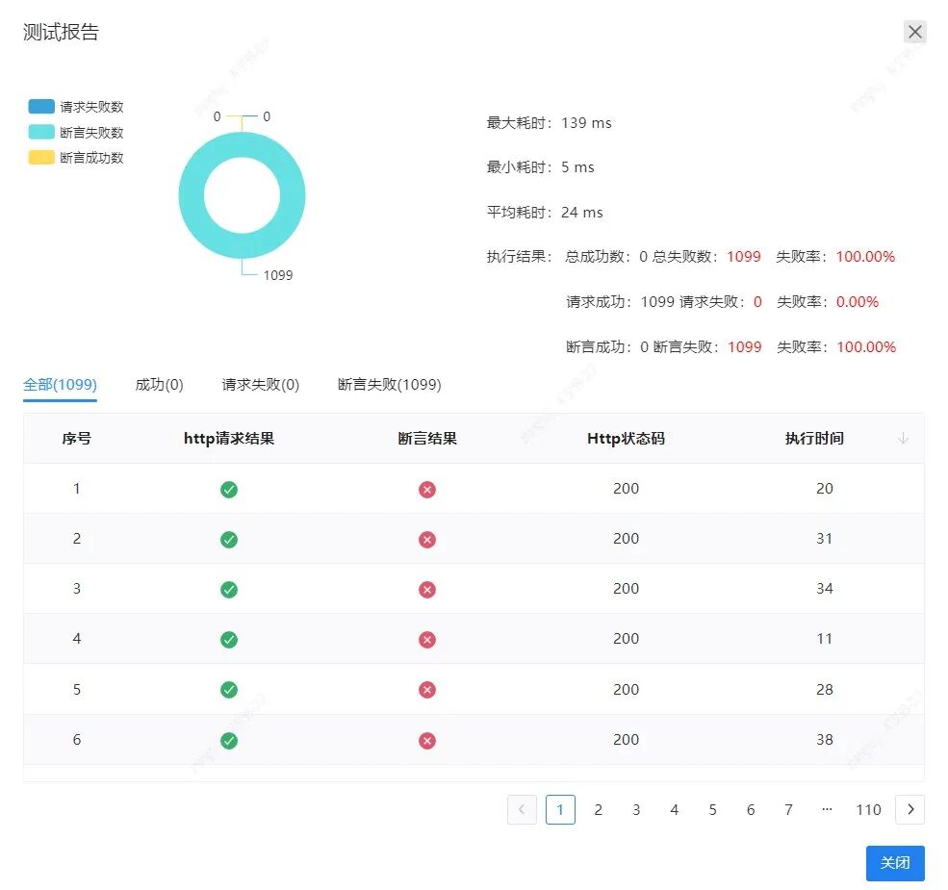Click the red assertion failure icon in row 3
The image size is (948, 890).
tap(426, 589)
